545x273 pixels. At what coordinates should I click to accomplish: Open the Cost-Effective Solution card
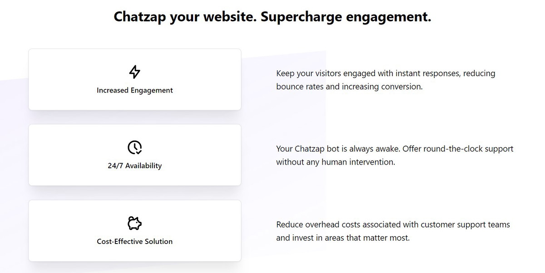[x=135, y=231]
